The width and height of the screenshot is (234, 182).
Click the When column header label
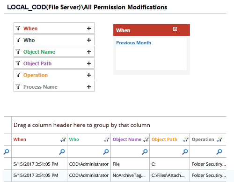click(20, 140)
